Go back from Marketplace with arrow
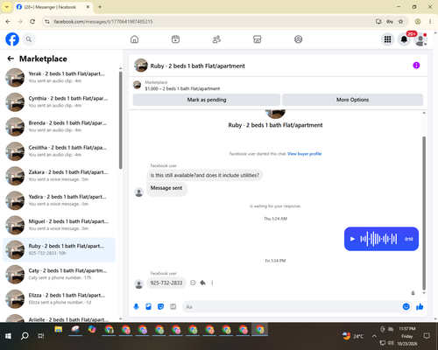 pos(11,59)
